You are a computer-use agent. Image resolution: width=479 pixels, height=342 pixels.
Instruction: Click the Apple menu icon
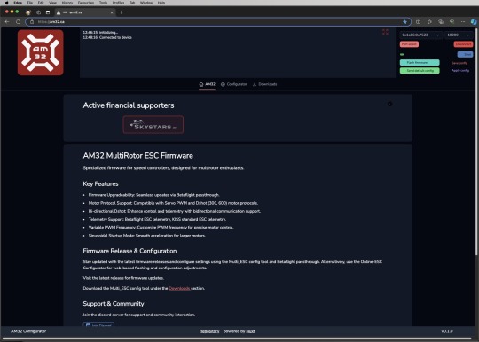click(x=7, y=3)
